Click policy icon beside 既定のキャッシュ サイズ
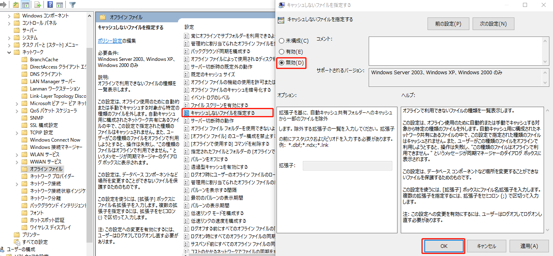Screen dimensions: 553x256 click(187, 75)
